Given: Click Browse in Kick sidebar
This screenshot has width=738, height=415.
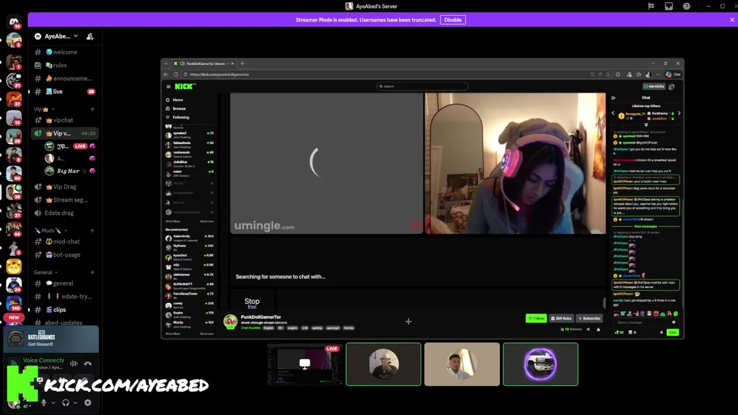Looking at the screenshot, I should point(176,108).
